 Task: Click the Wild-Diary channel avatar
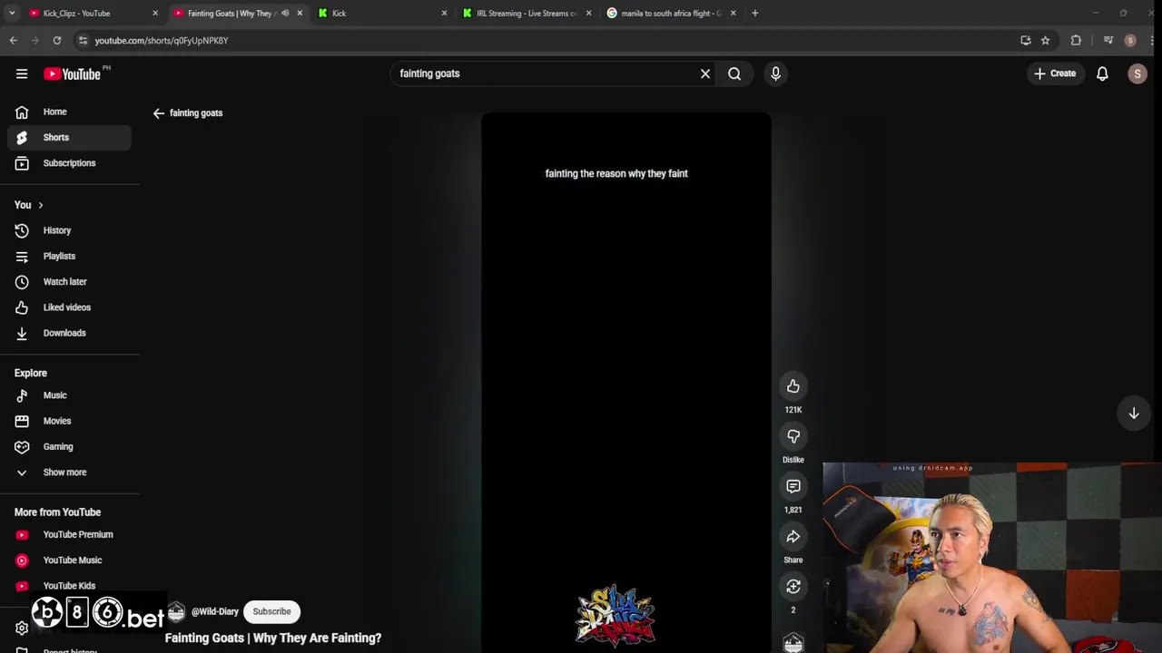(176, 612)
